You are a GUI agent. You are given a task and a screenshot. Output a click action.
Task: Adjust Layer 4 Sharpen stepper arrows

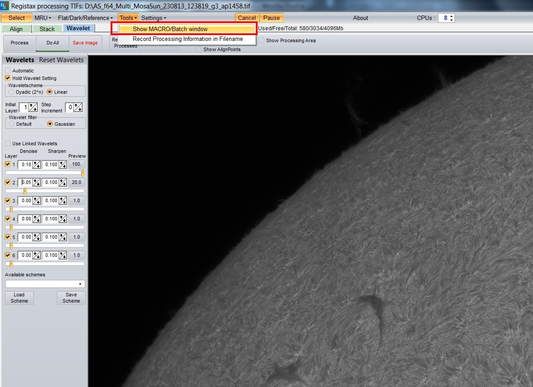pyautogui.click(x=63, y=219)
